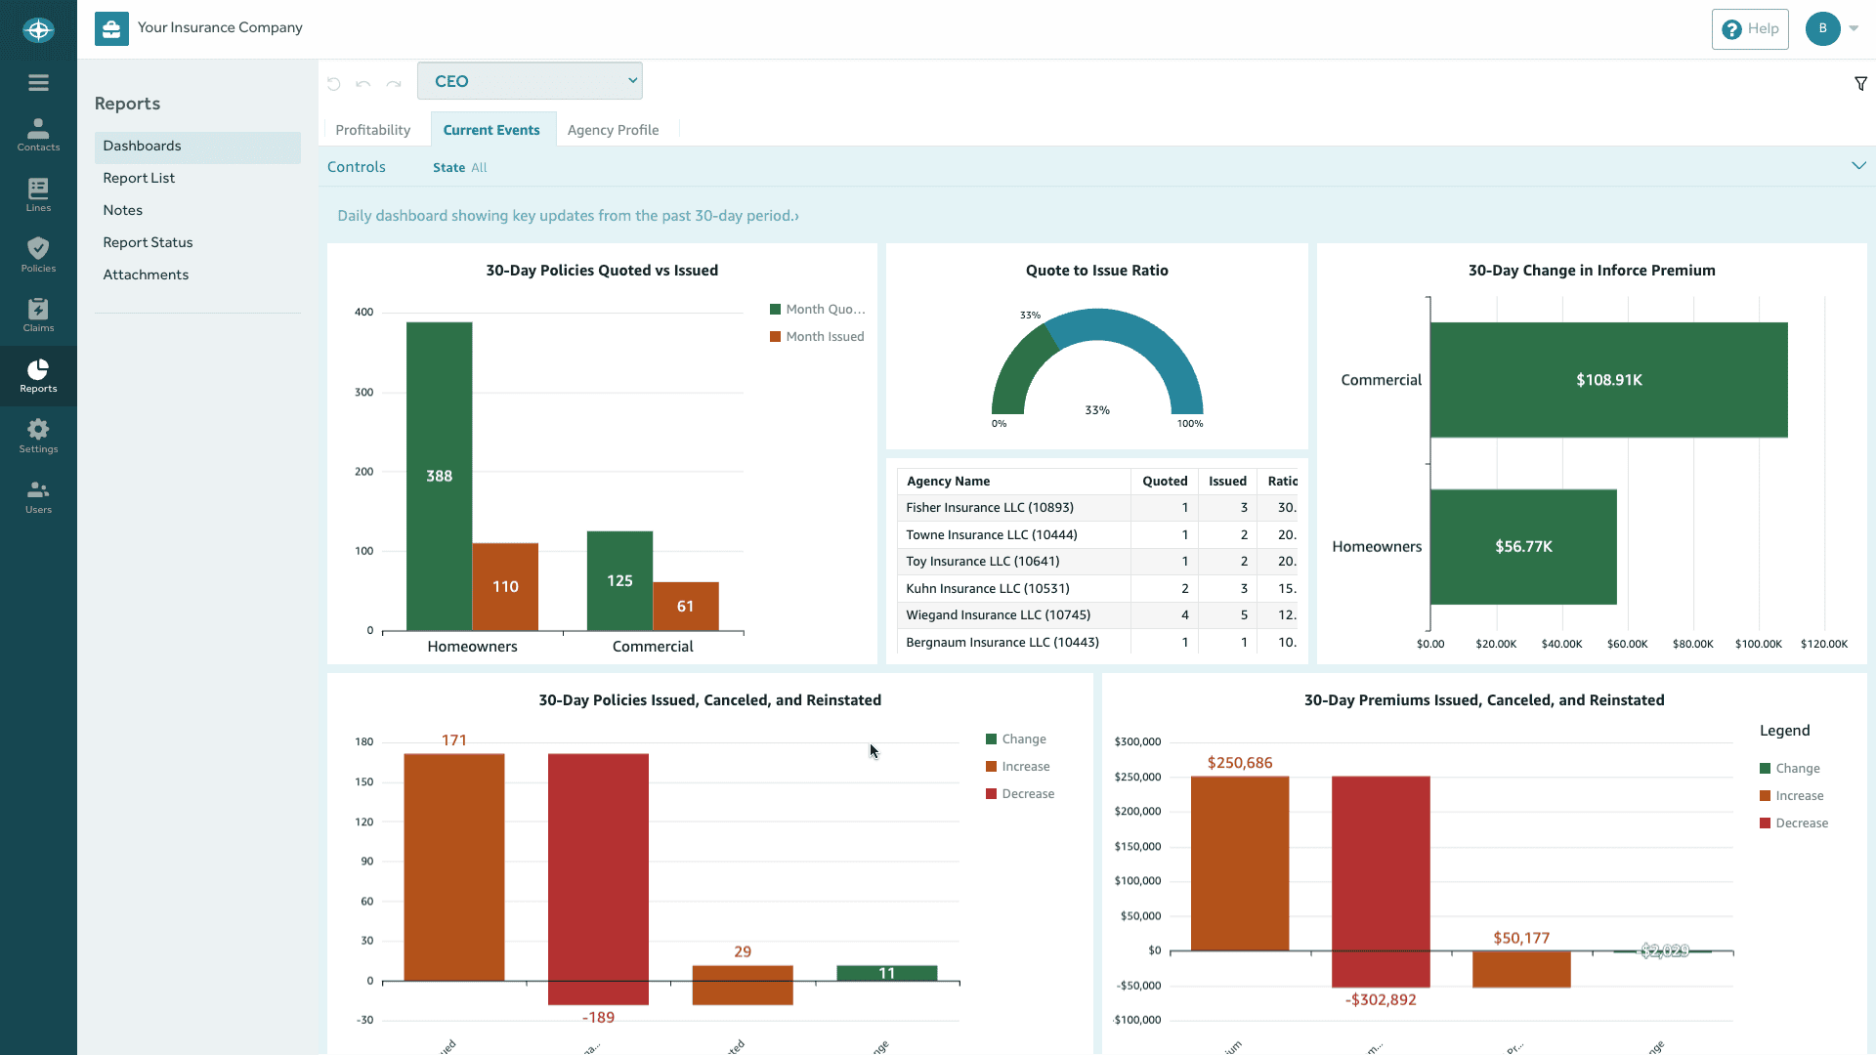Click the quote to issue ratio gauge

coord(1097,361)
